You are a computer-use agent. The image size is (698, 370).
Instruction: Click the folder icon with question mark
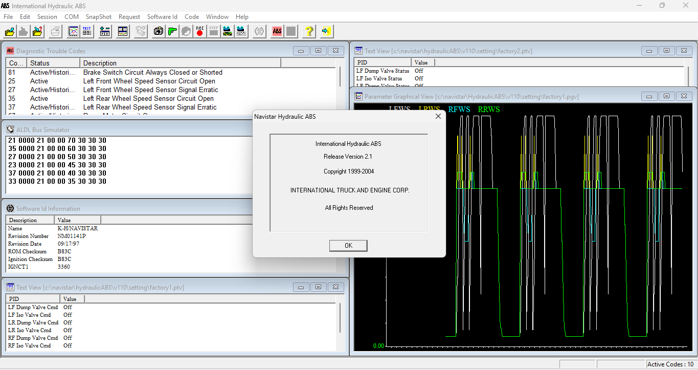[37, 31]
